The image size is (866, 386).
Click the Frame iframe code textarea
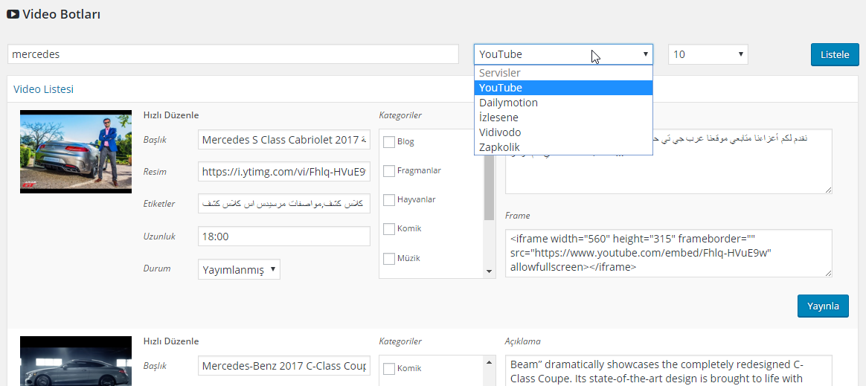[668, 253]
